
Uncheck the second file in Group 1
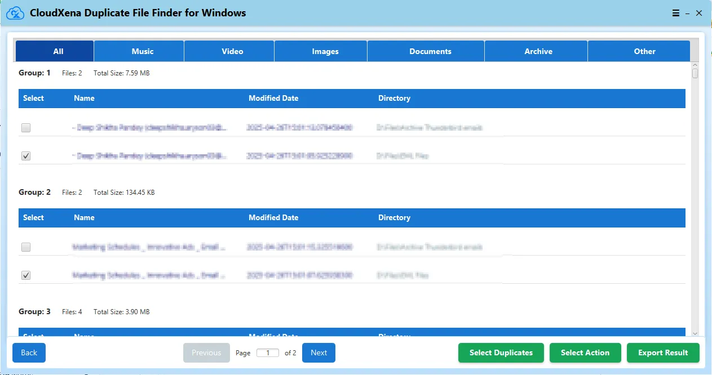[x=26, y=156]
